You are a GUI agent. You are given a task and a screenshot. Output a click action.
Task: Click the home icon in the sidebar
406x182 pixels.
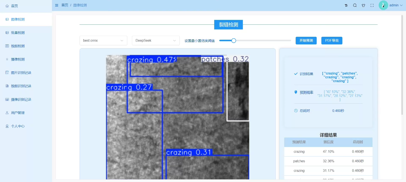7,6
